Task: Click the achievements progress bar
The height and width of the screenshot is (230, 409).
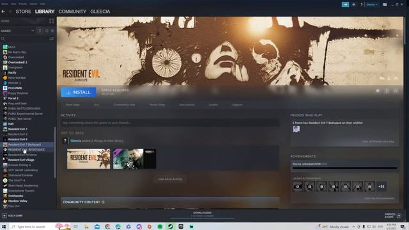Action: [x=344, y=168]
